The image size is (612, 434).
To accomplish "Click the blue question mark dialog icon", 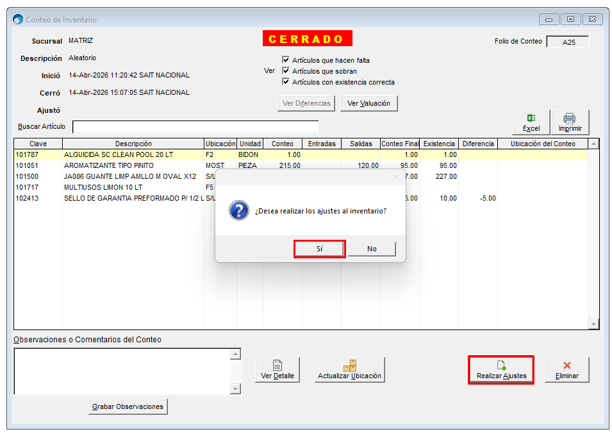I will [238, 211].
